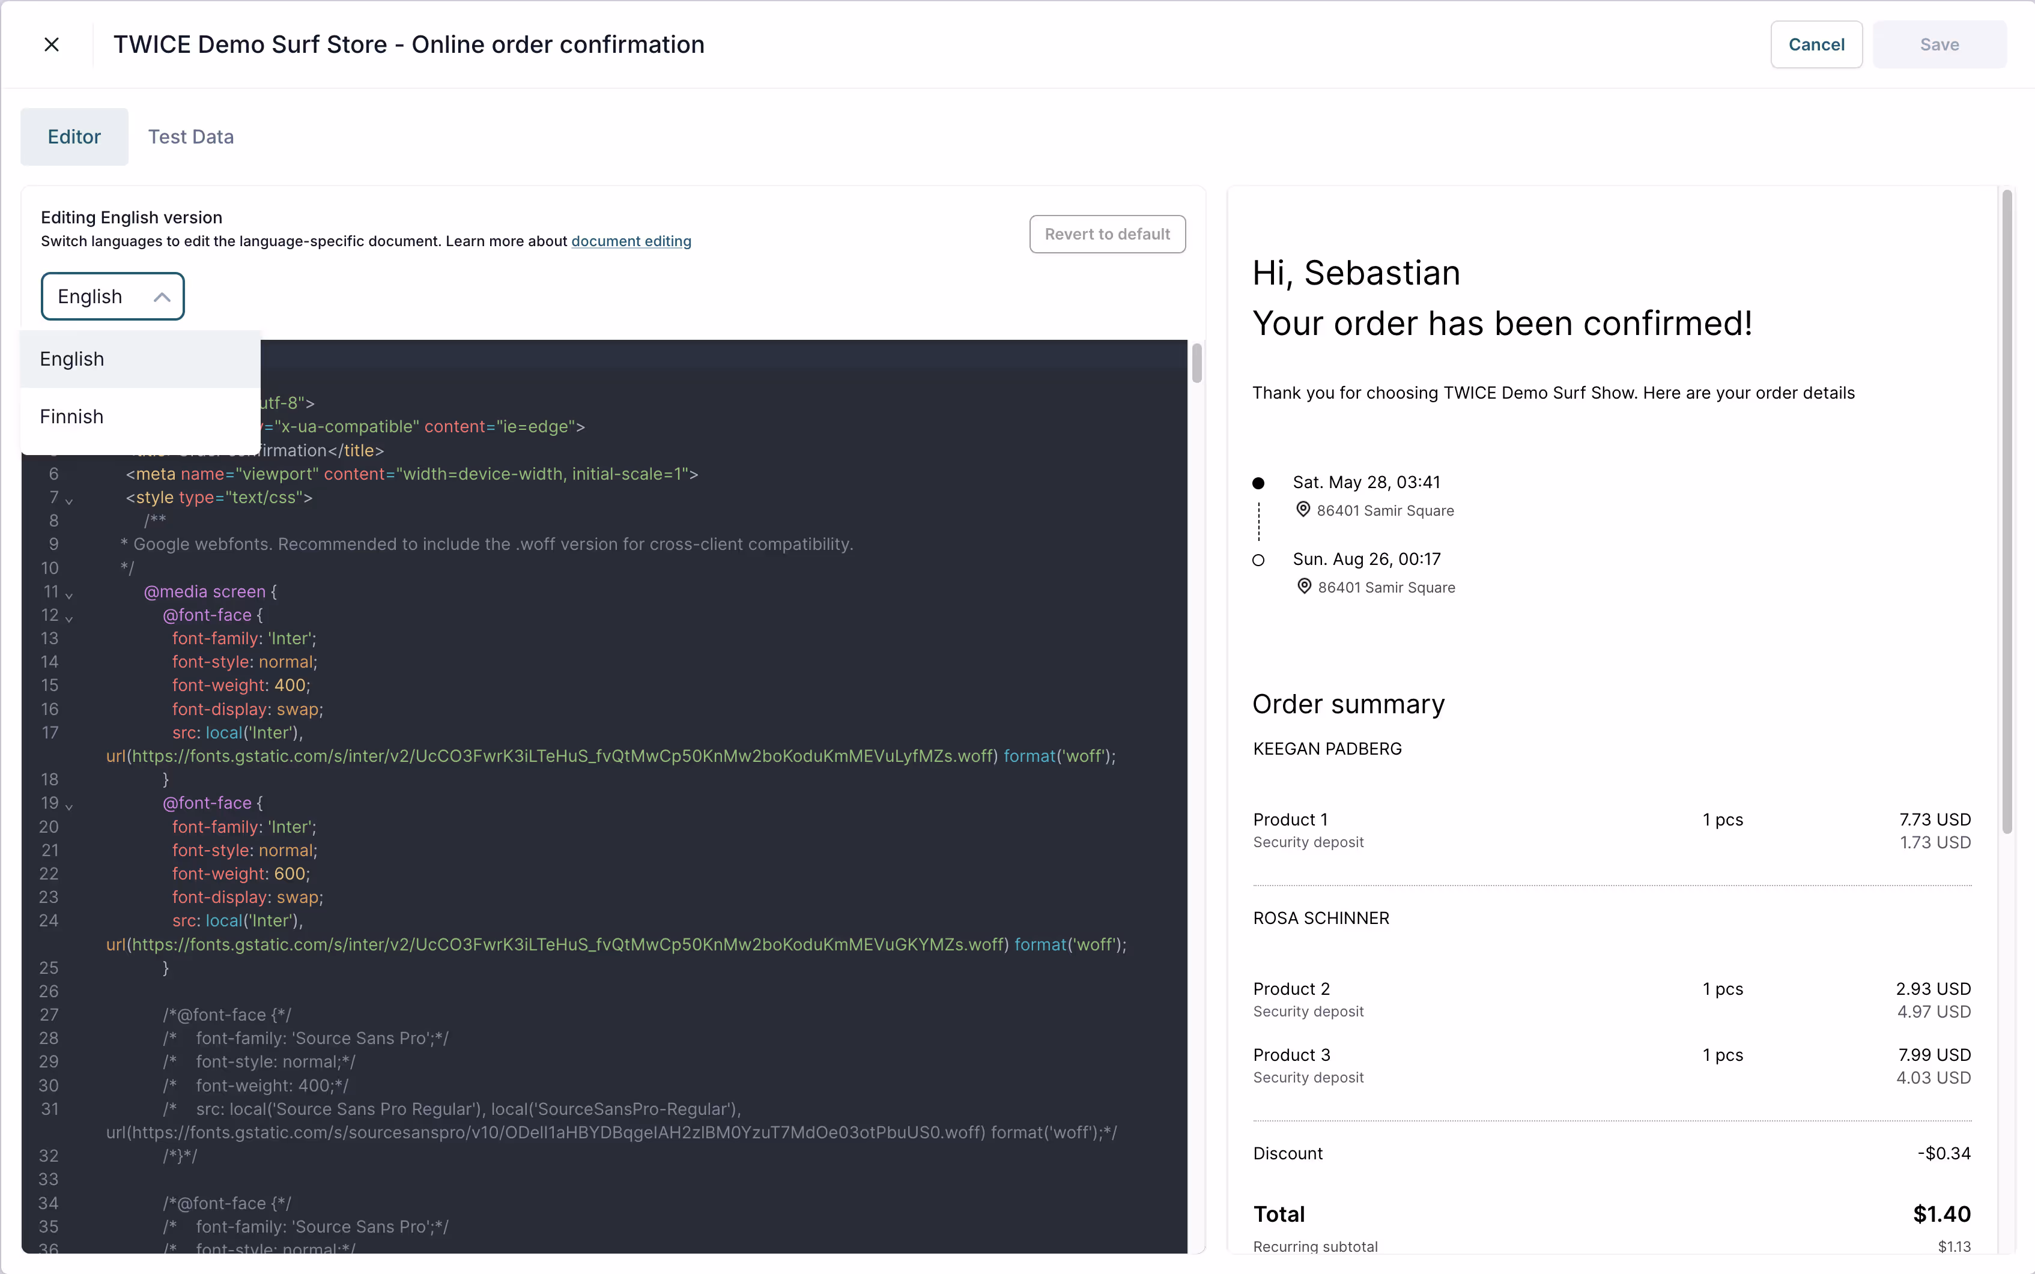
Task: Choose English option in dropdown list
Action: pyautogui.click(x=71, y=359)
